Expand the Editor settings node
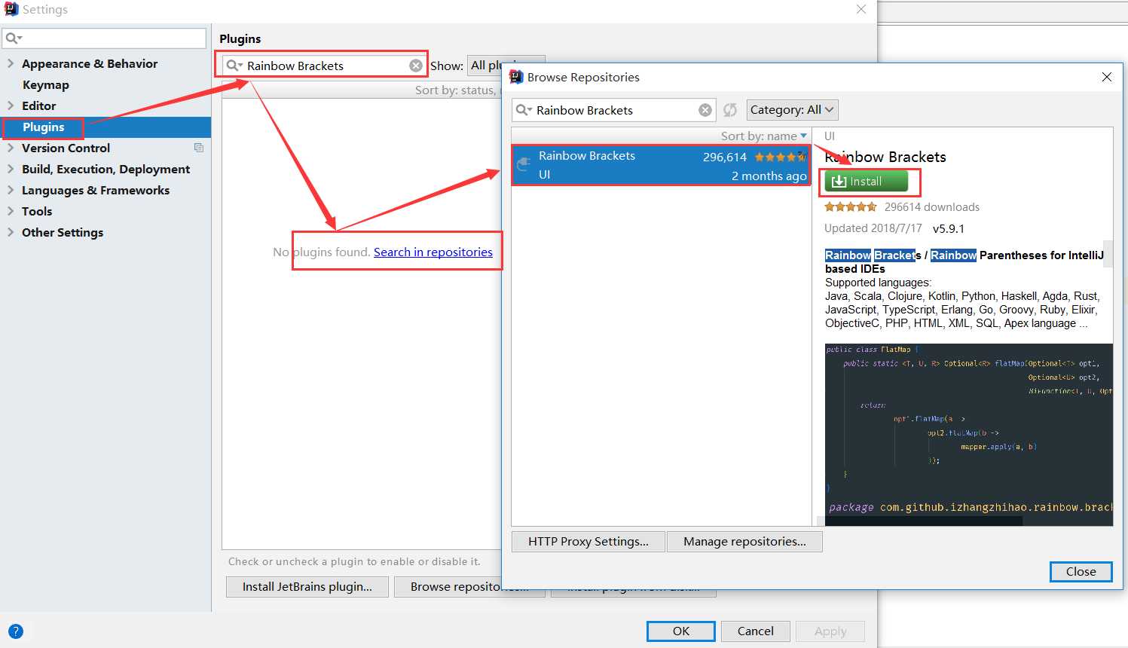 [x=11, y=105]
